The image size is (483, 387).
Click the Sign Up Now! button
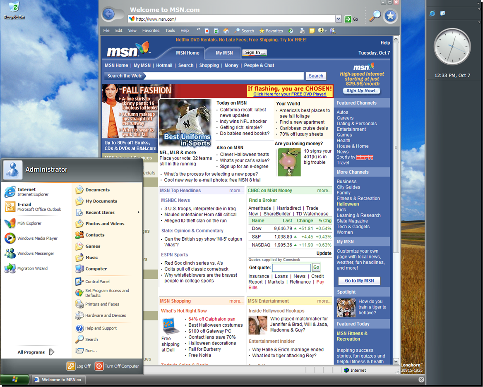(361, 91)
